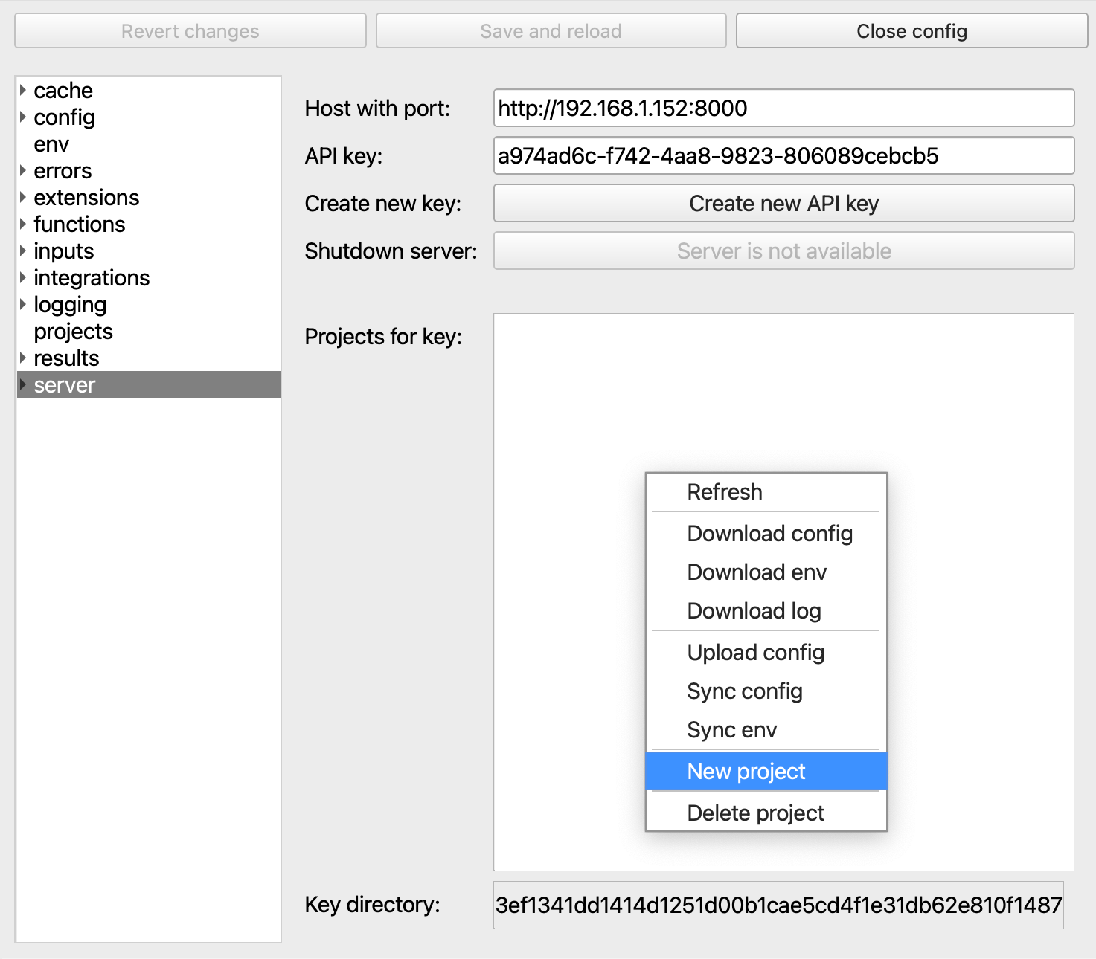Select Sync env menu item
Image resolution: width=1096 pixels, height=959 pixels.
coord(732,730)
